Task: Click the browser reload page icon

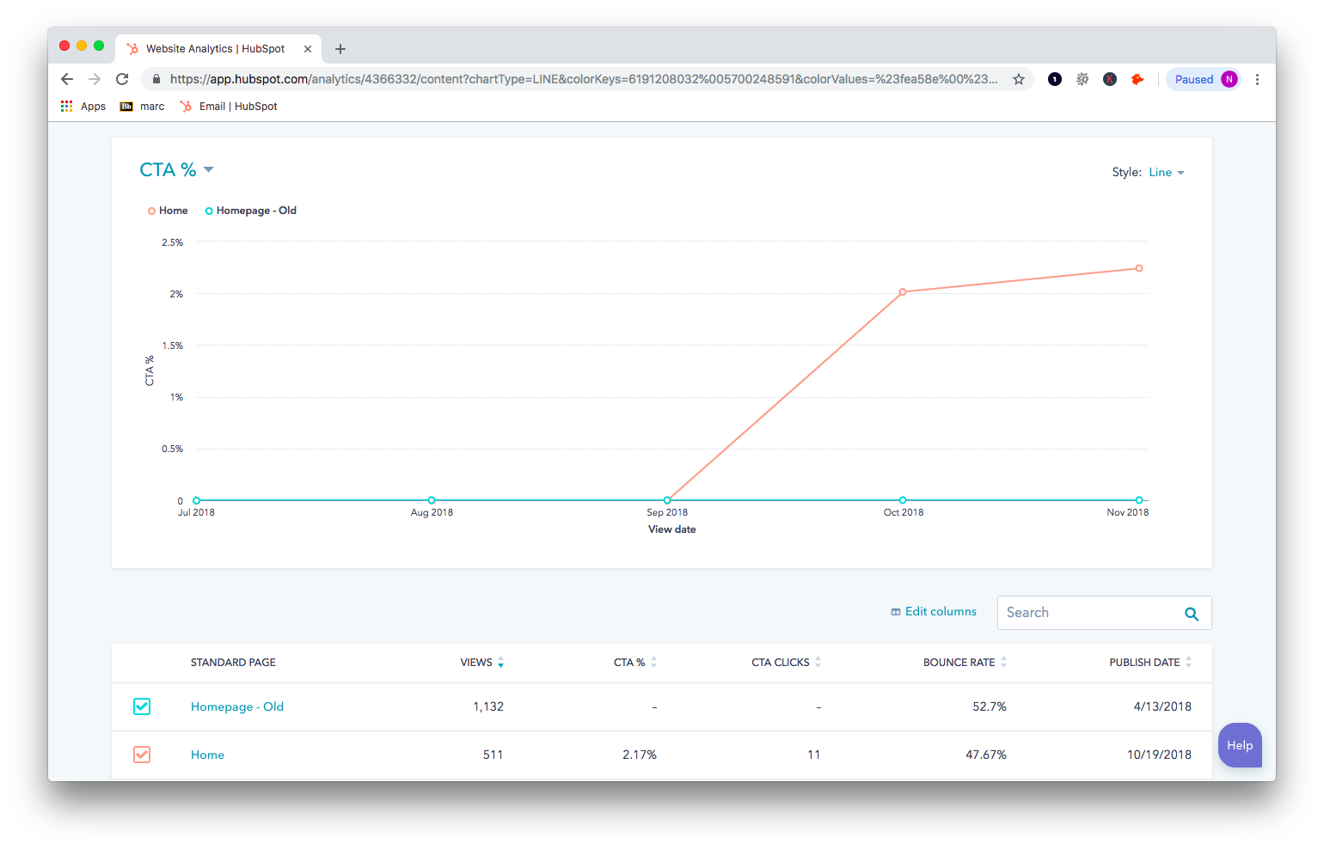Action: pyautogui.click(x=122, y=79)
